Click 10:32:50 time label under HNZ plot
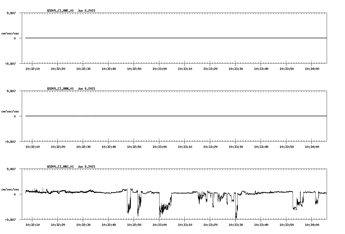The image size is (345, 234). click(x=134, y=225)
